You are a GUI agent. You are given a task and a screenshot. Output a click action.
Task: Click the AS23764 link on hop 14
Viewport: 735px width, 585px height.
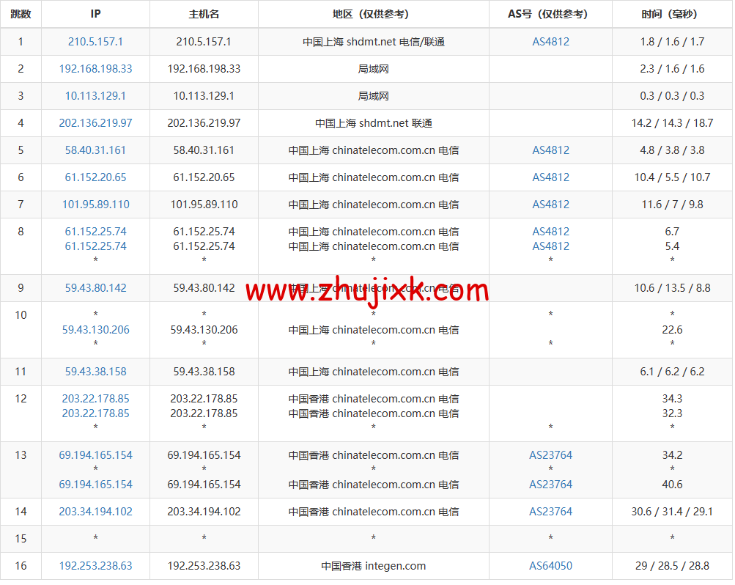point(550,512)
